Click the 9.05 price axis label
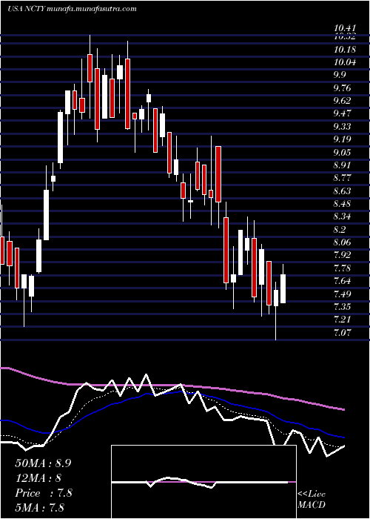 (342, 152)
